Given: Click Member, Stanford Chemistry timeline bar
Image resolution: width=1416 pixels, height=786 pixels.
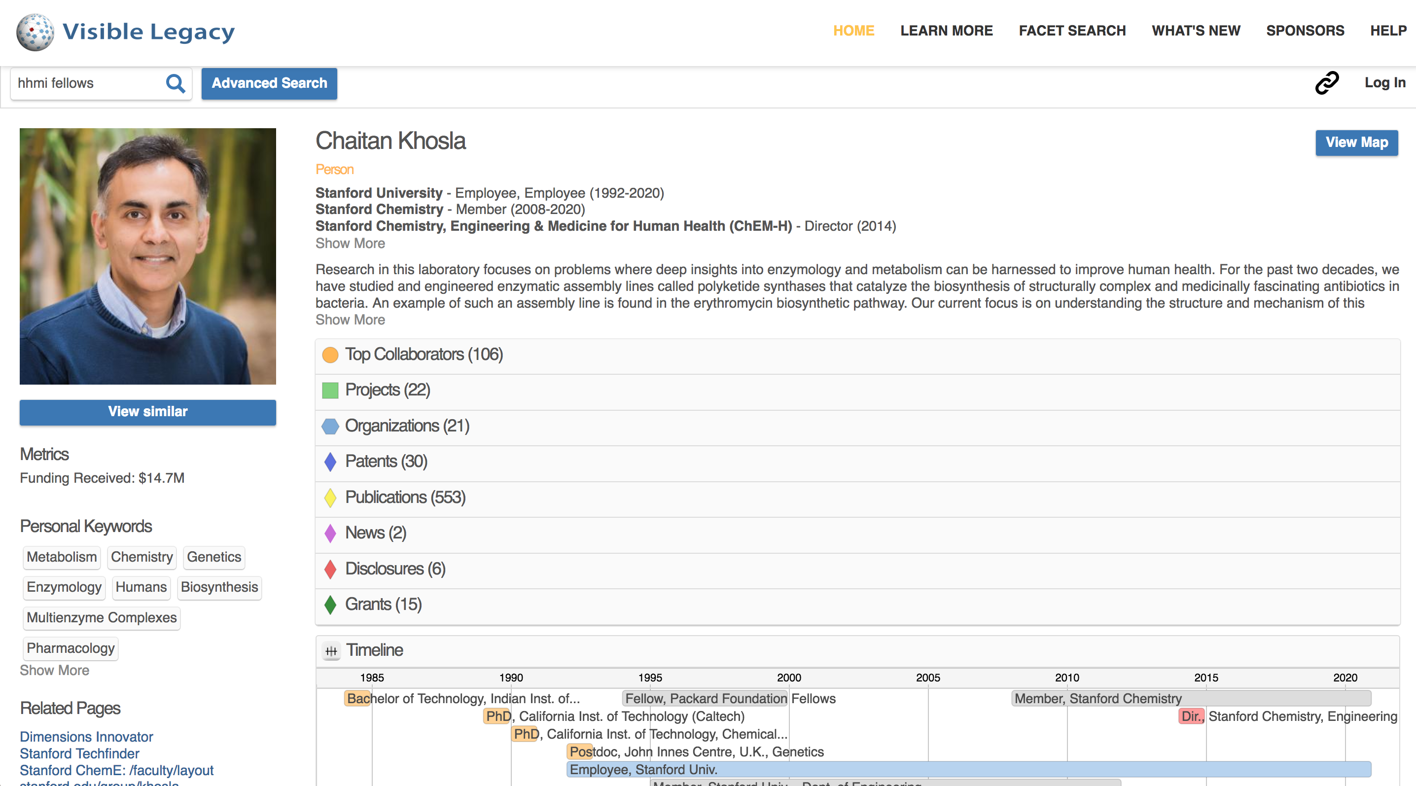Looking at the screenshot, I should 1191,699.
